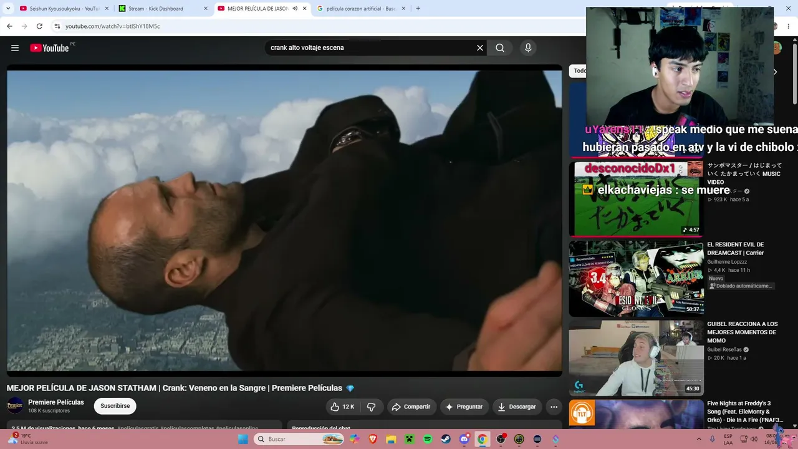Viewport: 798px width, 449px height.
Task: View site information in the address bar
Action: point(57,26)
